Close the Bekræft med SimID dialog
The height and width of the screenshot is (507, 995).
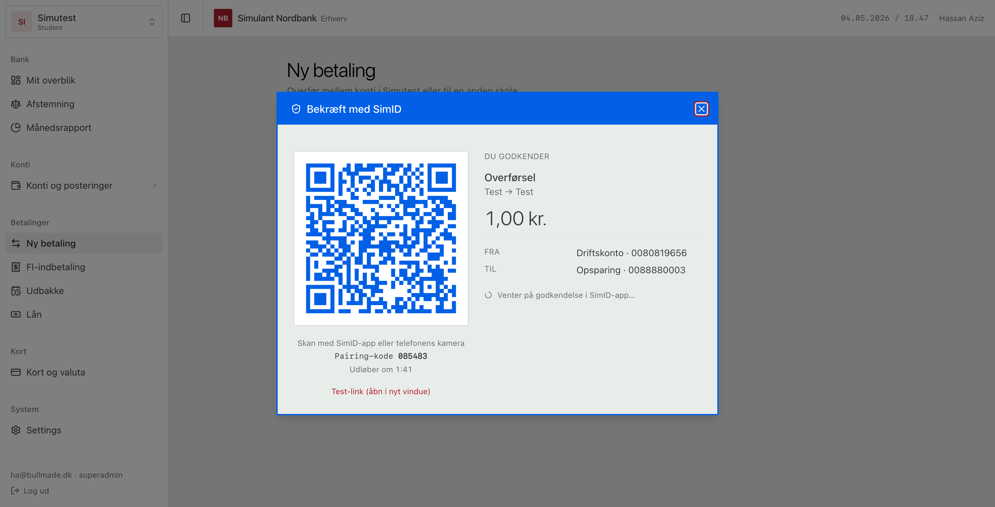click(x=701, y=109)
